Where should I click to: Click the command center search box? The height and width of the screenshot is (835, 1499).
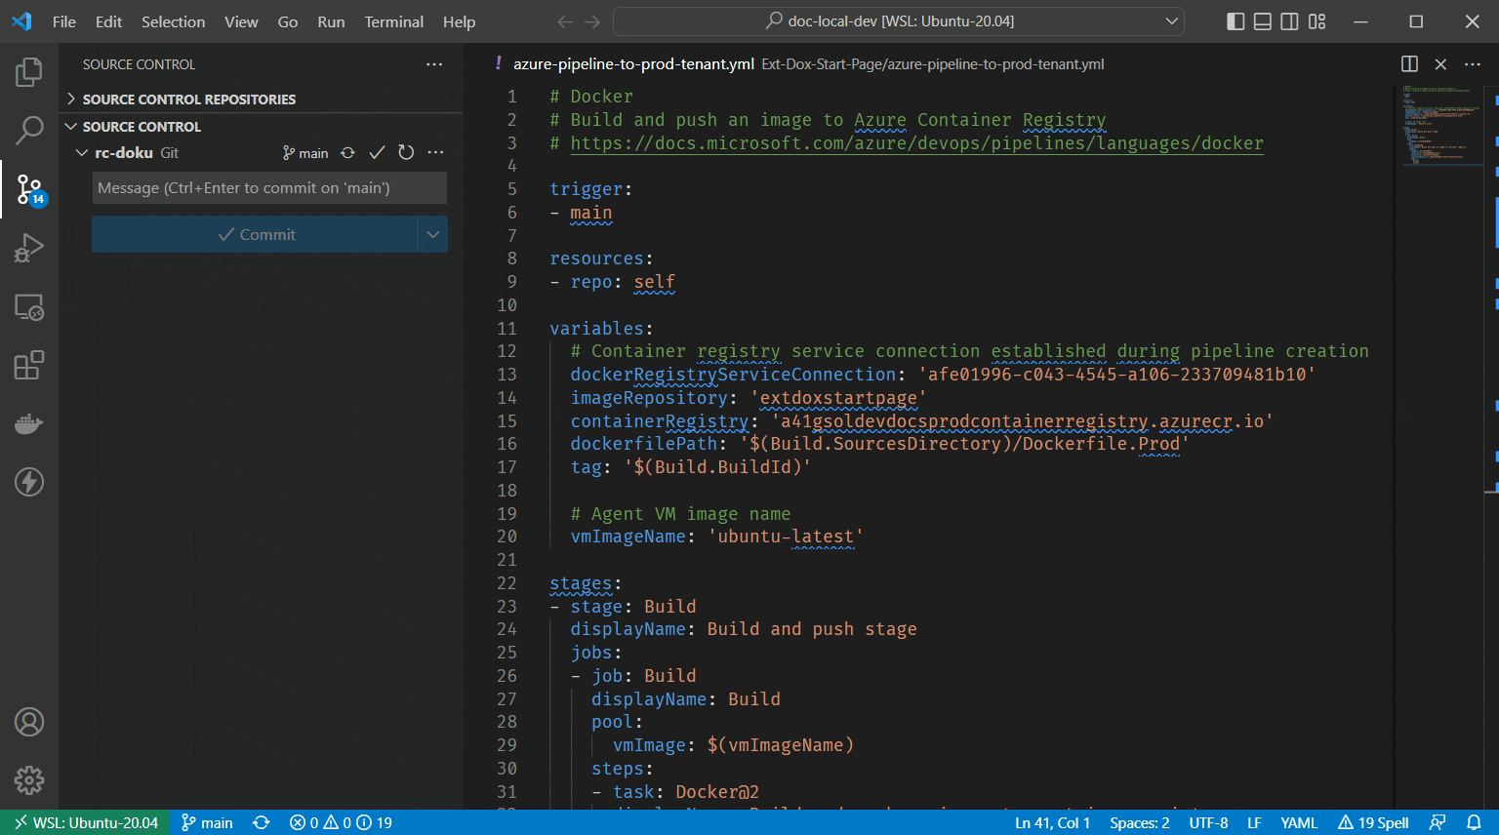tap(898, 21)
